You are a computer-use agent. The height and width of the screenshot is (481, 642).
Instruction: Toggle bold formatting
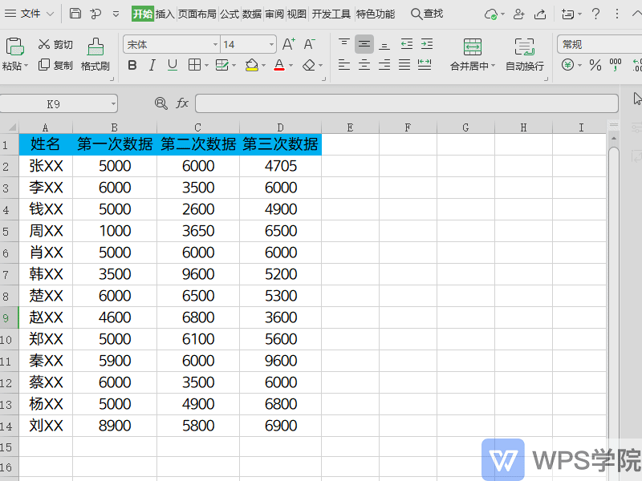132,66
